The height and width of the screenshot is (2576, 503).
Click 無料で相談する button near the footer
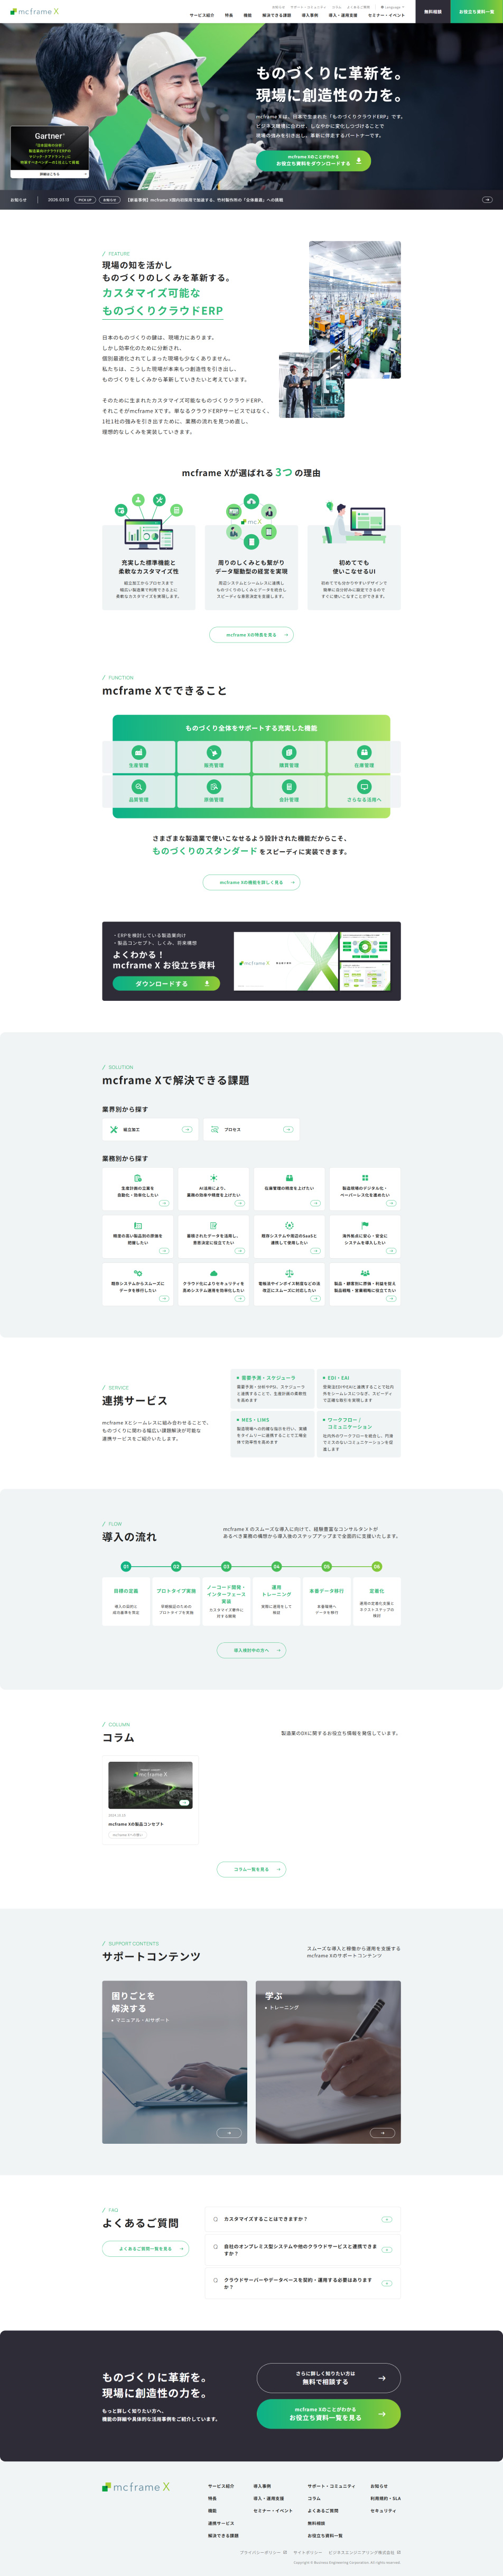click(x=329, y=2377)
